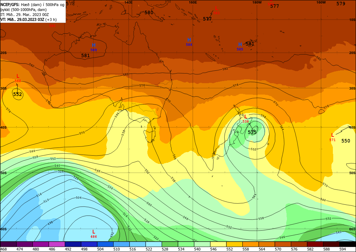Select the '468' legend scale label

(x=4, y=249)
